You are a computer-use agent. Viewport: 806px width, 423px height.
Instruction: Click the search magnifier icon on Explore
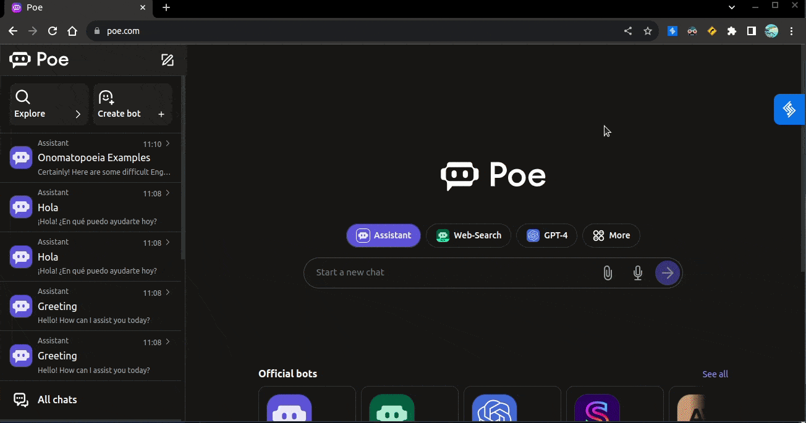(23, 97)
